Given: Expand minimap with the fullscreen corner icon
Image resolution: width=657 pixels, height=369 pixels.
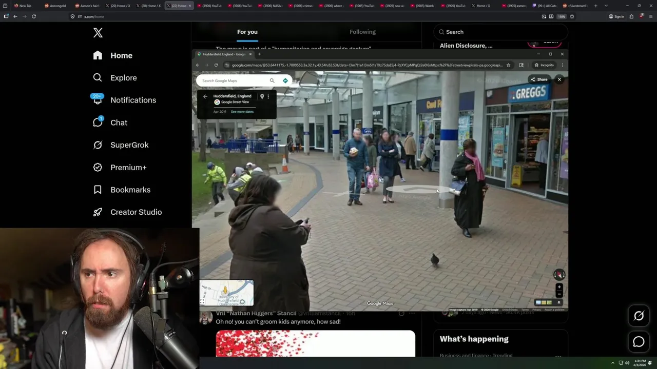Looking at the screenshot, I should coord(202,302).
